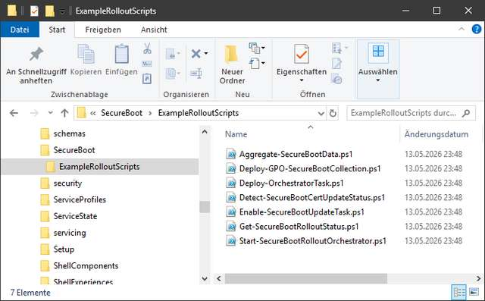Click the navigation pane scroll down arrow
Screen dimensions: 485x301
click(x=205, y=278)
